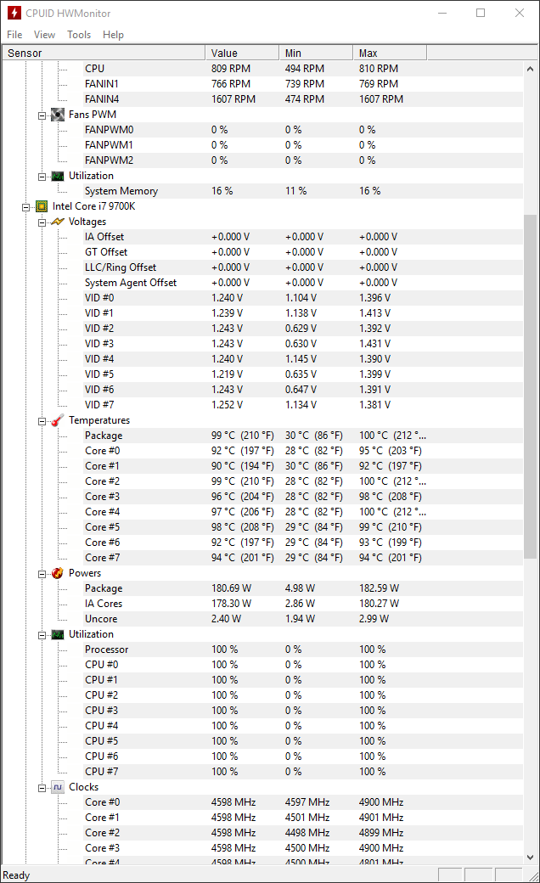
Task: Click the vertical scrollbar down arrow
Action: click(x=530, y=857)
